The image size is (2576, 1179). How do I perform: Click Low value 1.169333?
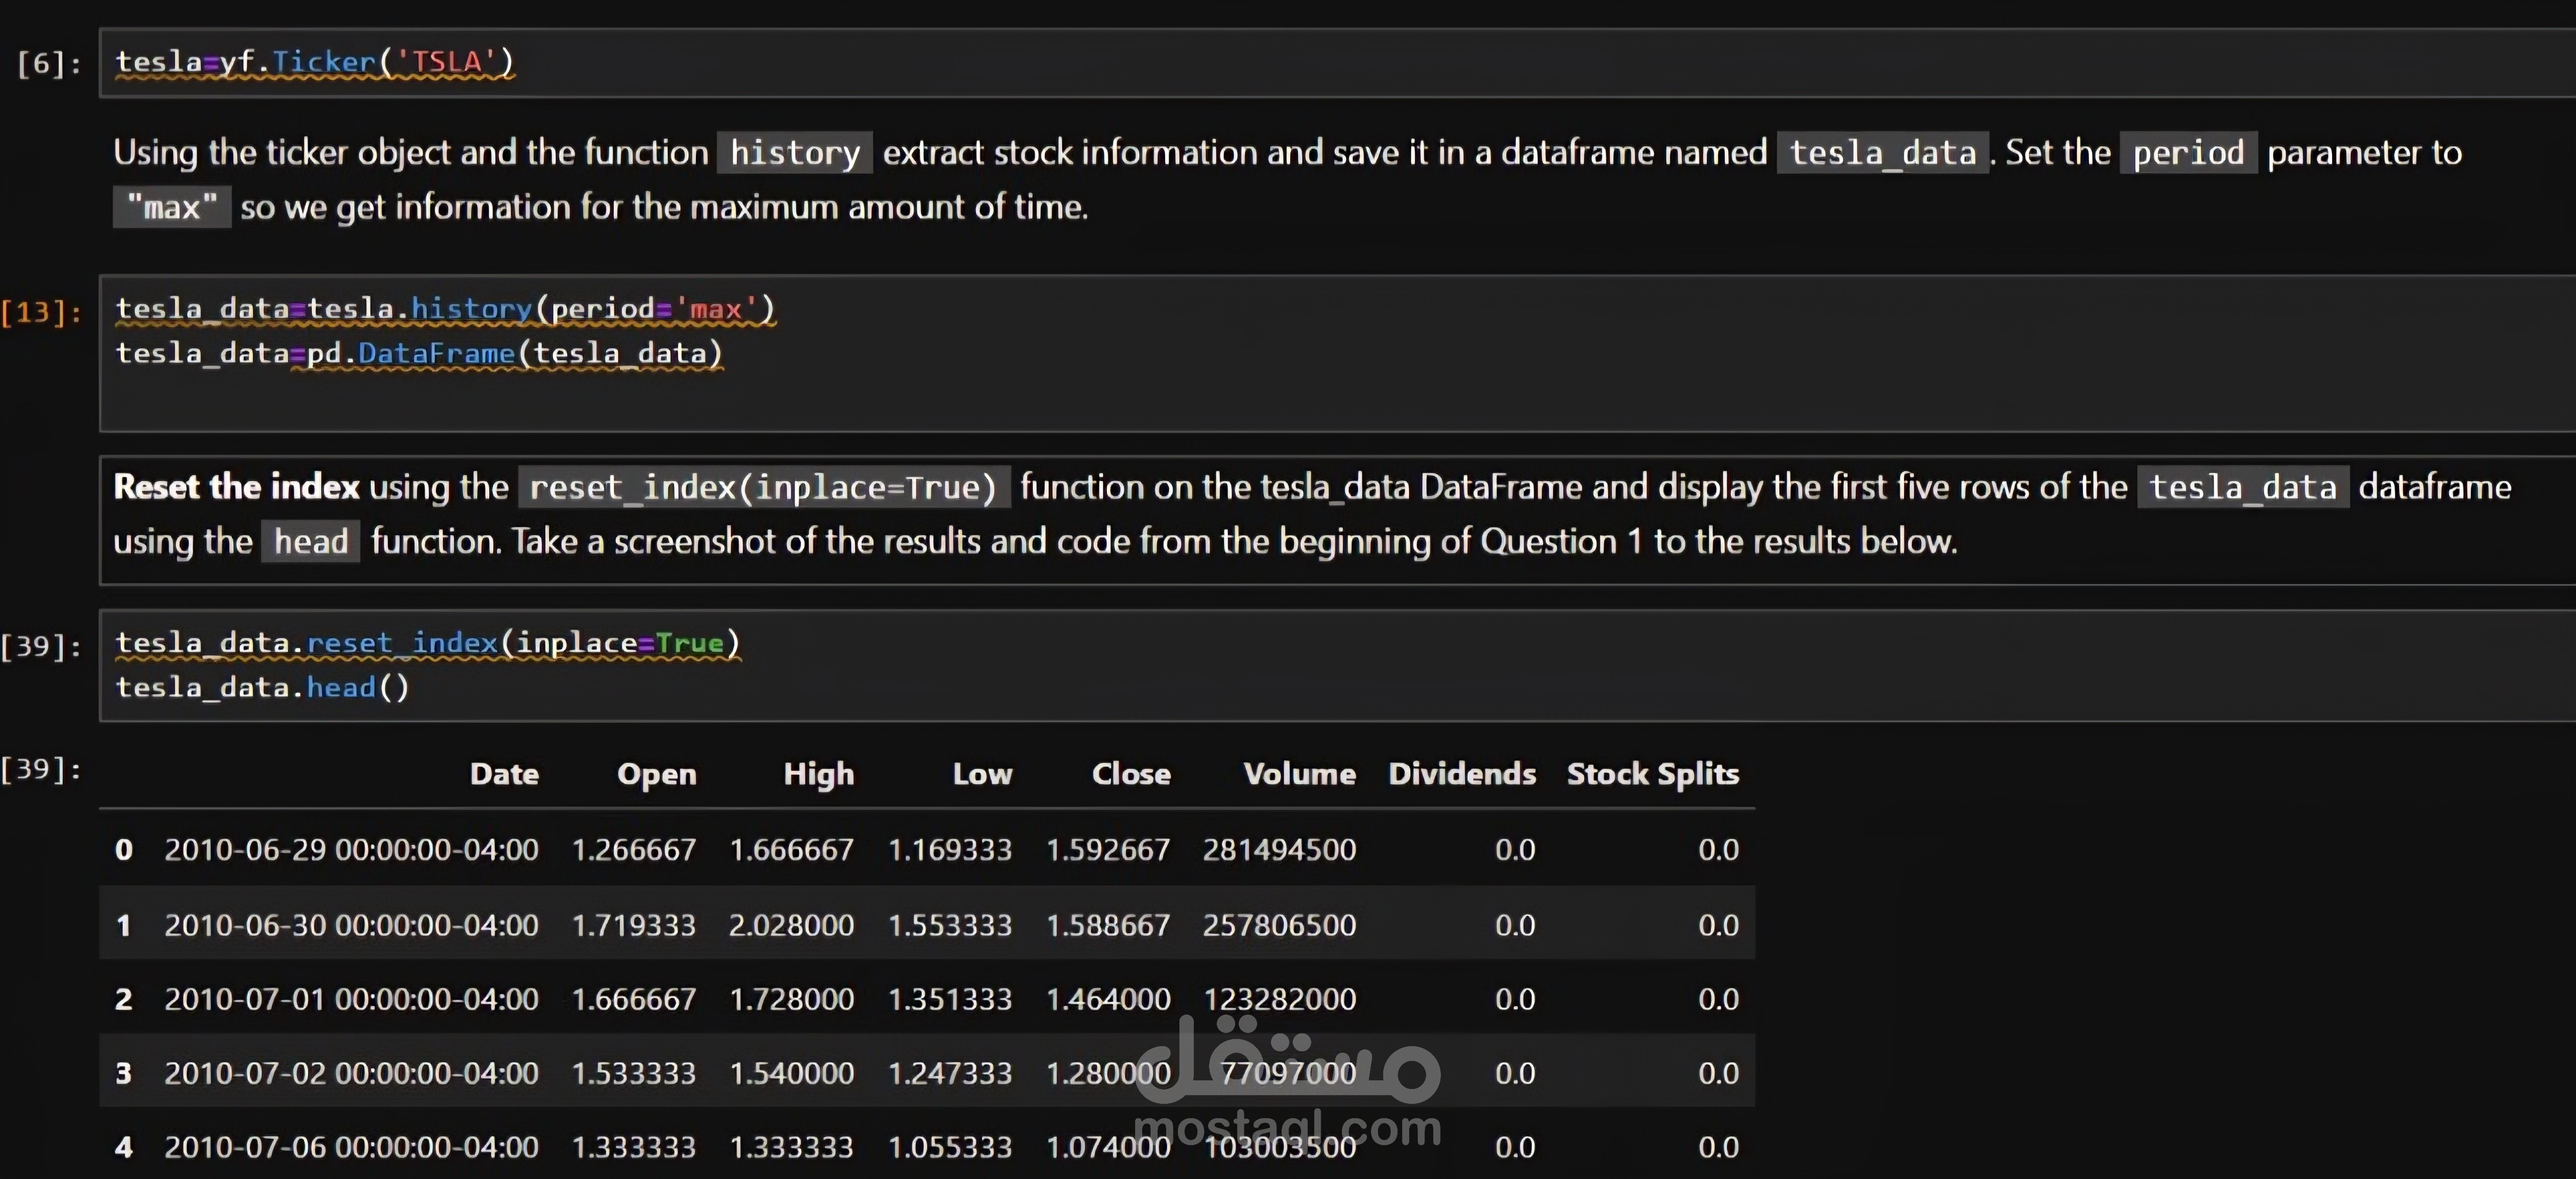click(950, 850)
